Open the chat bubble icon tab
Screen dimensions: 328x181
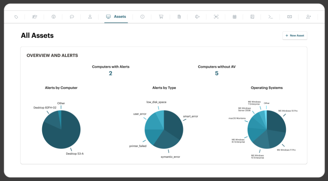click(x=72, y=17)
